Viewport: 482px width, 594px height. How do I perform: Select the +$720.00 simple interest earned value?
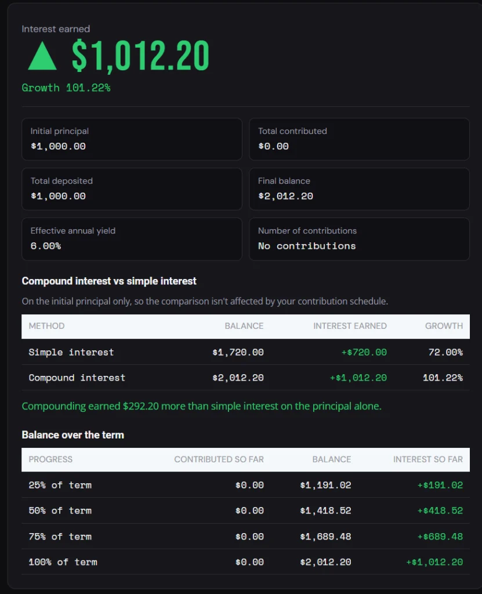click(364, 352)
